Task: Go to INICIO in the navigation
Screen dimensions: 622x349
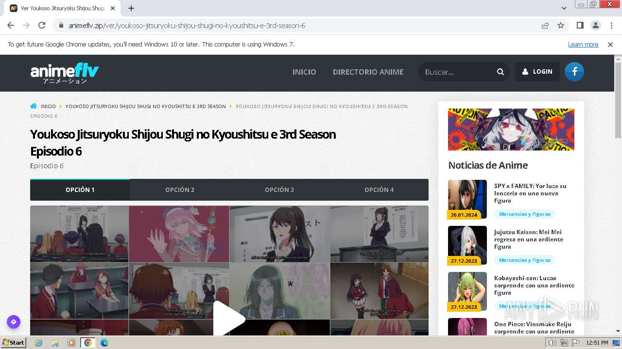Action: [304, 72]
